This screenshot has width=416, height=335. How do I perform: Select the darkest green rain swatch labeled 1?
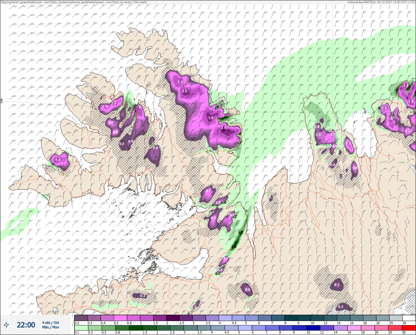click(x=136, y=328)
